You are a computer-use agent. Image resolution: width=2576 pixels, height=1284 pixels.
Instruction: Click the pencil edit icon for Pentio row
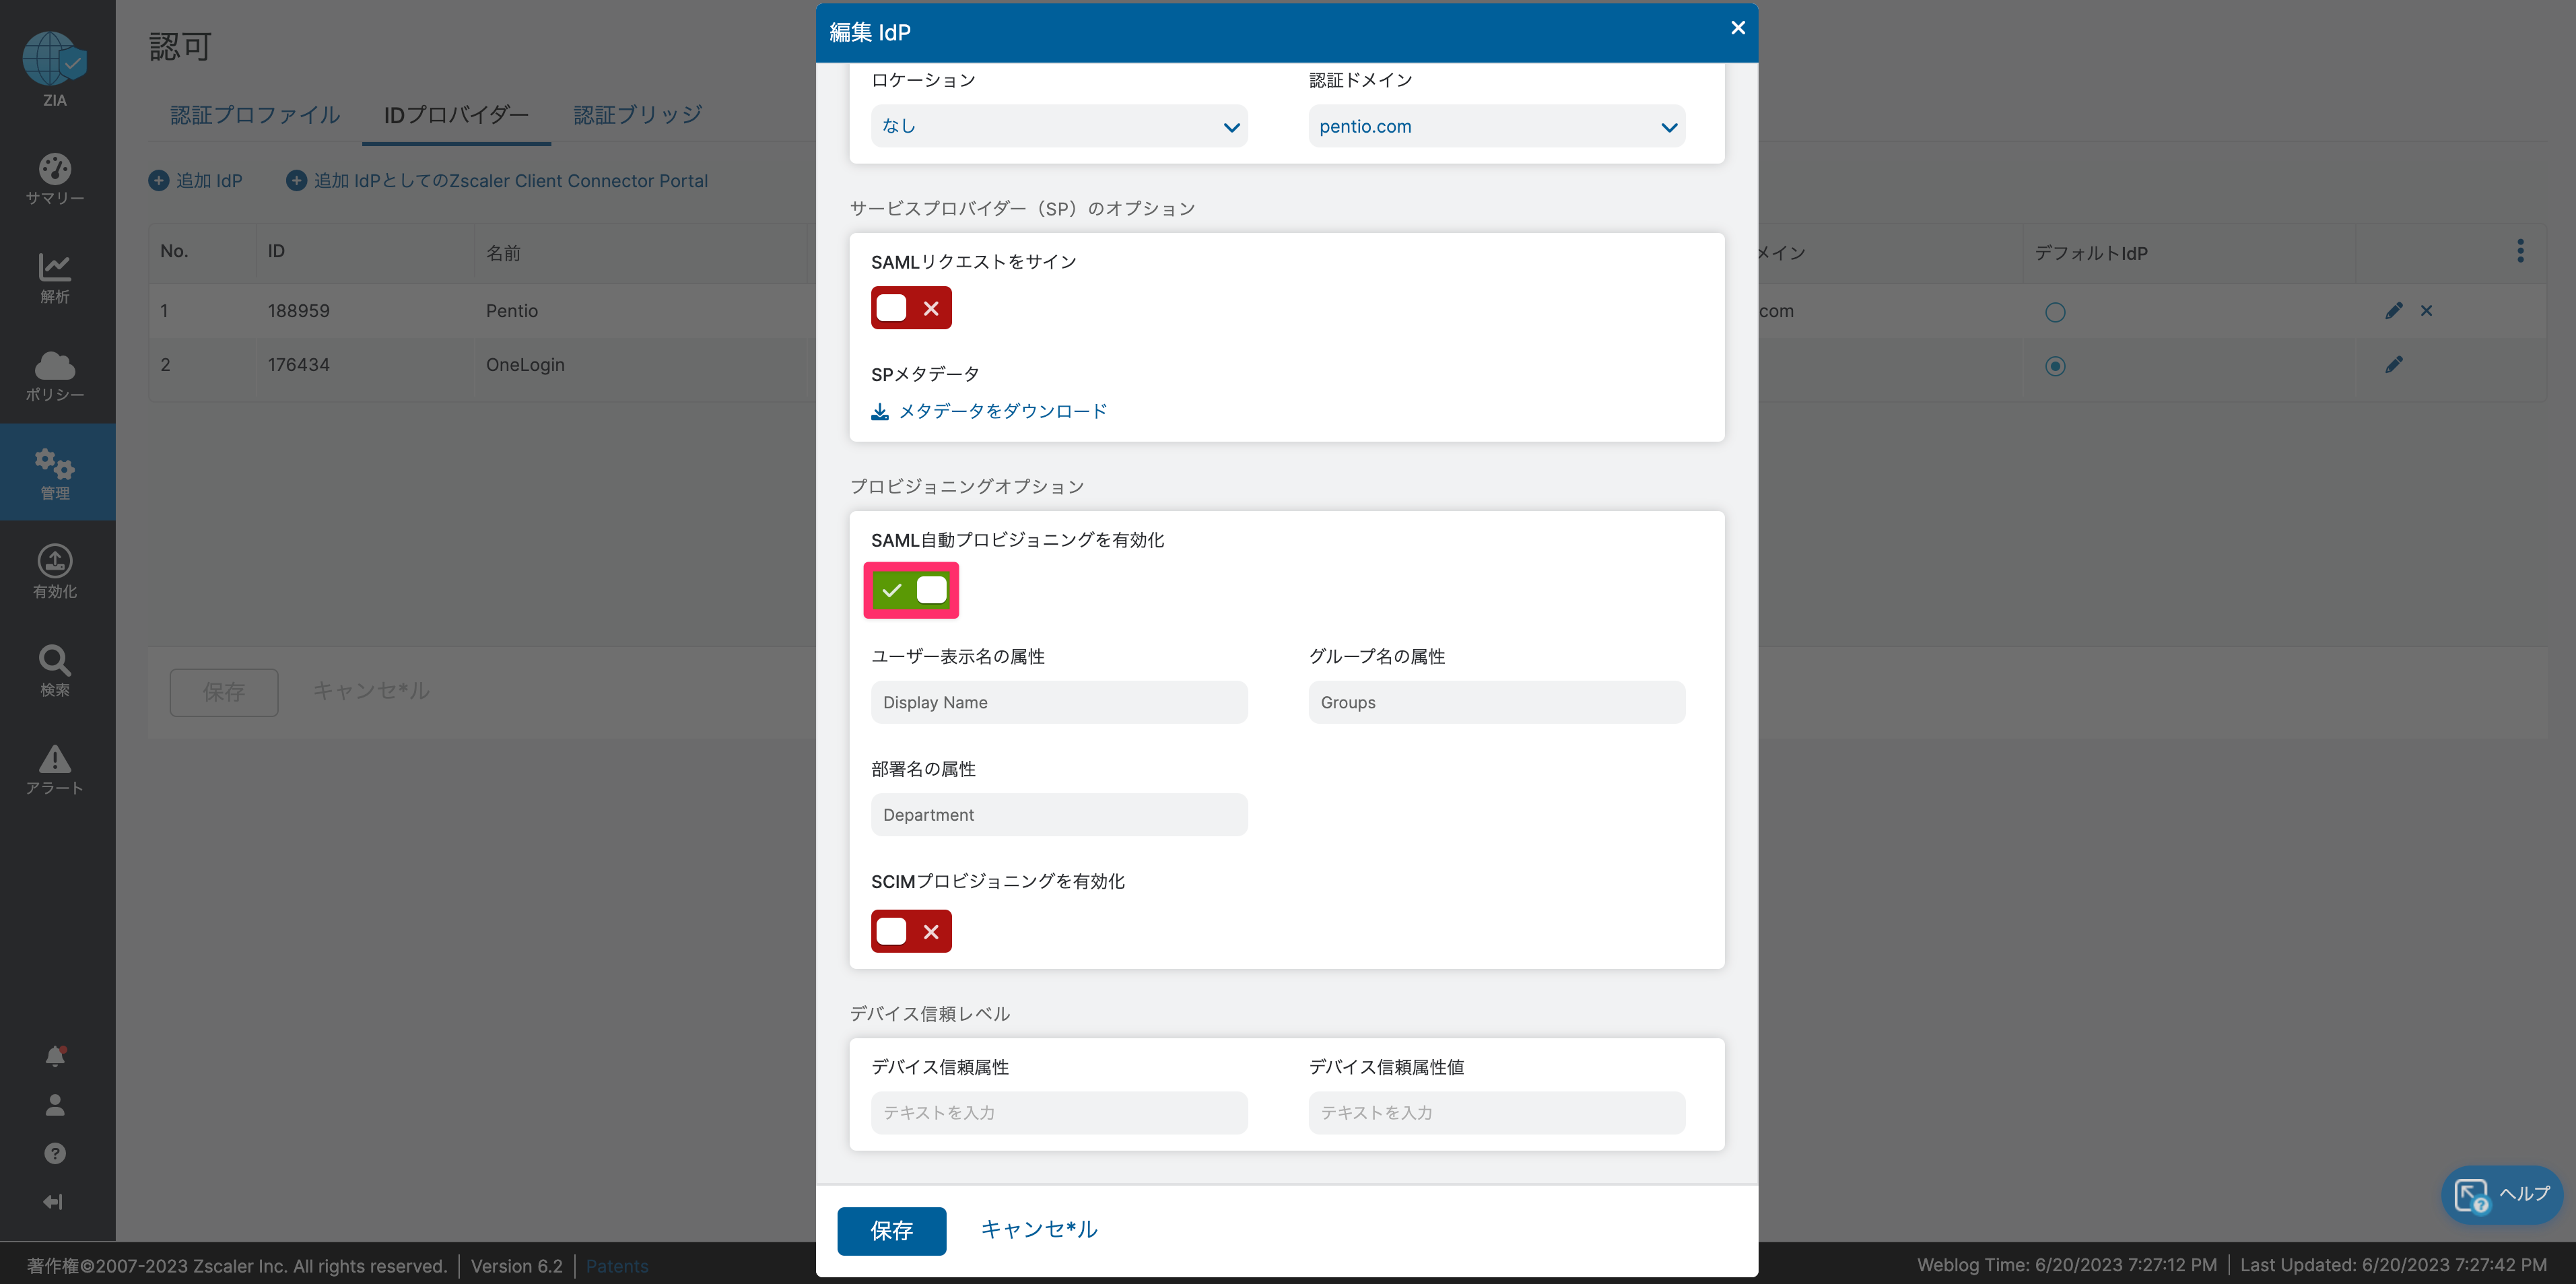click(x=2393, y=311)
